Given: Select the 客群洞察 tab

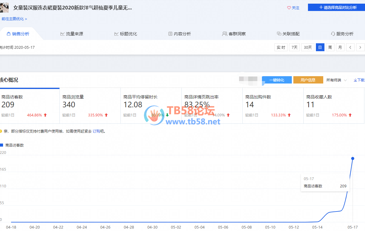Looking at the screenshot, I should tap(234, 34).
